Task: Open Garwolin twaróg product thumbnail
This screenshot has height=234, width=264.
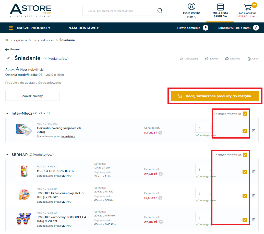Action: click(24, 130)
